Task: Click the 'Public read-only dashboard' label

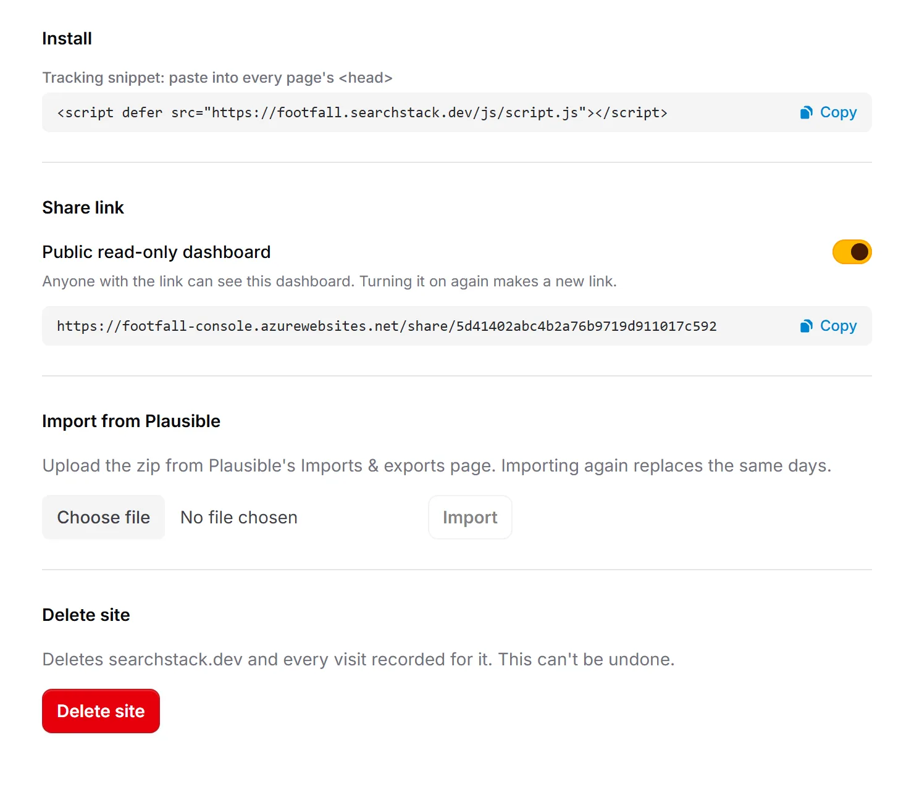Action: pyautogui.click(x=156, y=252)
